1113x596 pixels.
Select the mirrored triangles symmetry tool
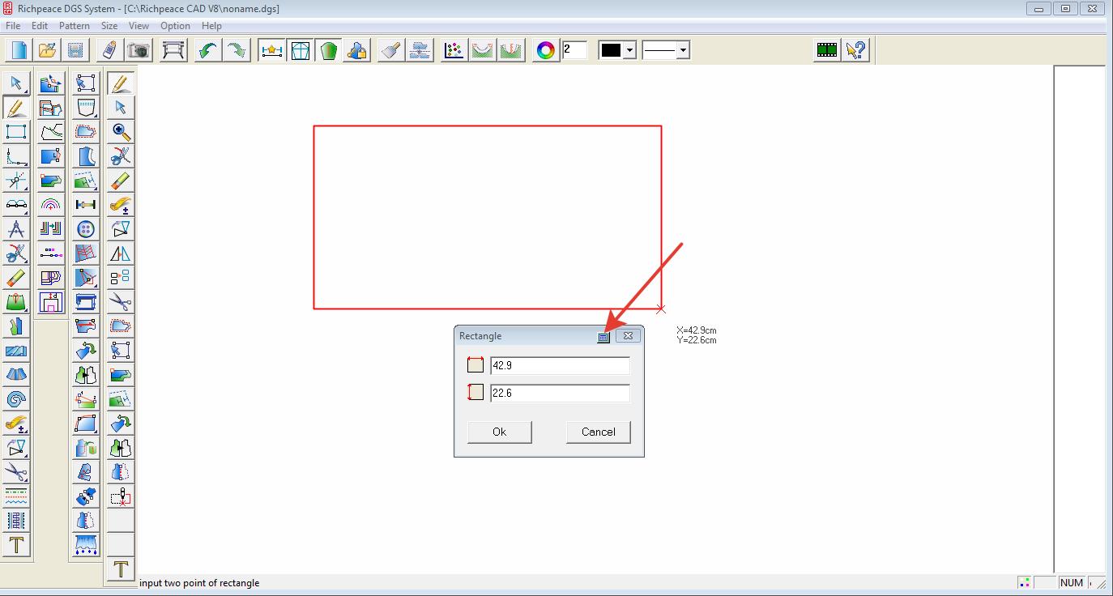tap(121, 253)
